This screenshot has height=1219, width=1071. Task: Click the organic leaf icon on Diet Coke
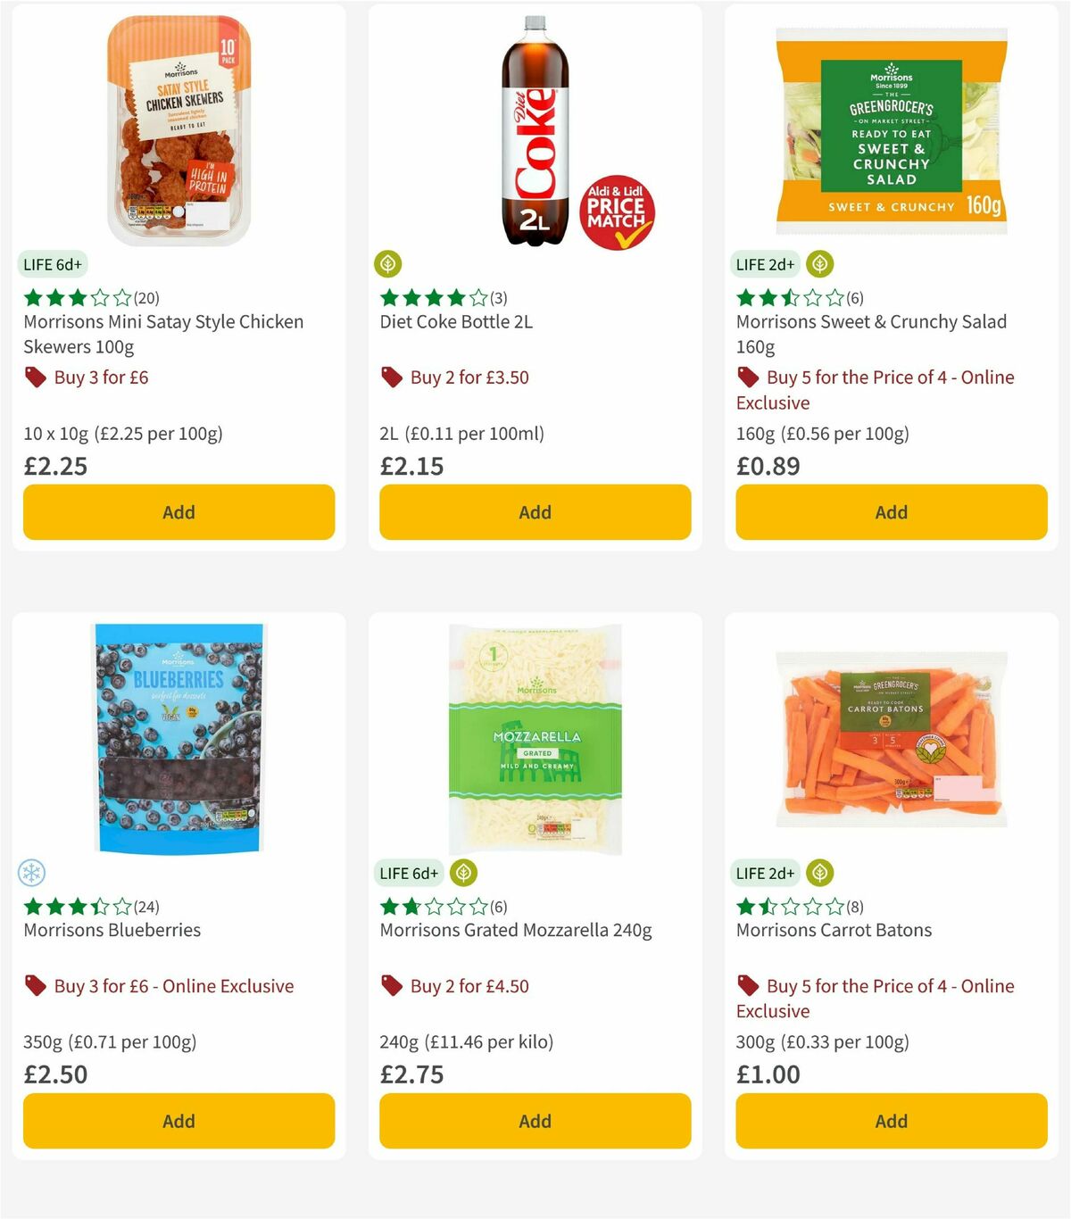(x=387, y=264)
